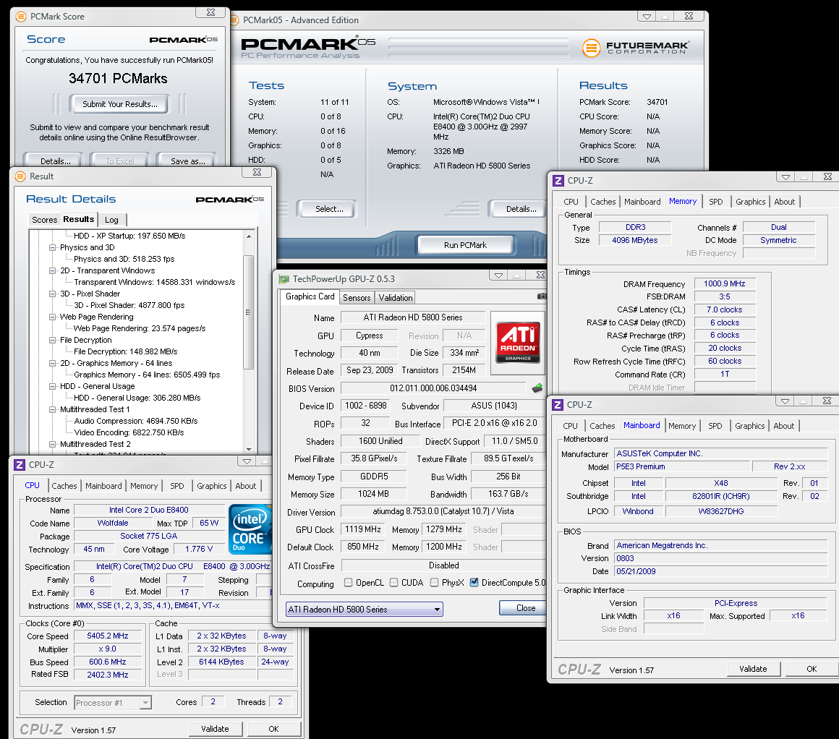Screen dimensions: 839x739
Task: Collapse the Multithreaded Test 2 node
Action: (52, 444)
